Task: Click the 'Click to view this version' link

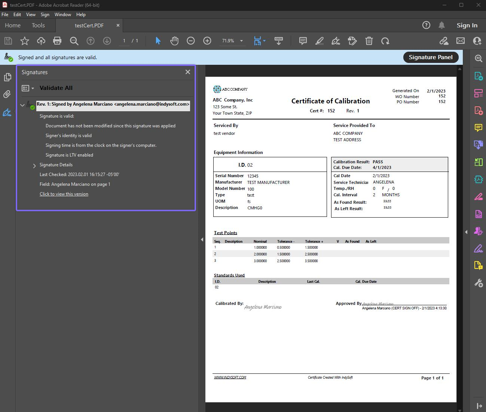Action: (x=64, y=194)
